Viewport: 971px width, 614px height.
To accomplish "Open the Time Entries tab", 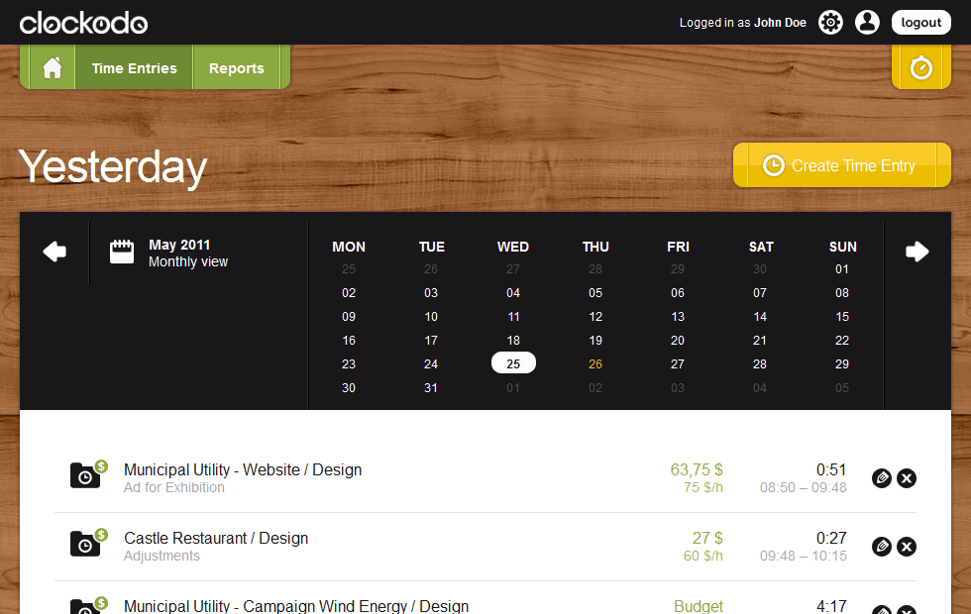I will click(x=135, y=68).
